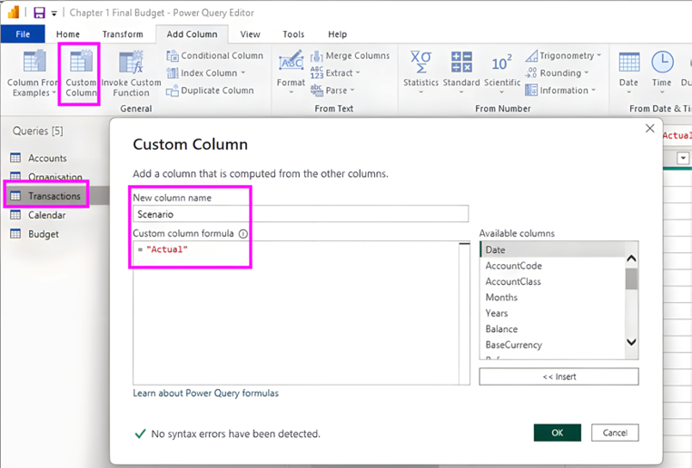Click Duplicate Column command
The height and width of the screenshot is (468, 692).
[210, 91]
